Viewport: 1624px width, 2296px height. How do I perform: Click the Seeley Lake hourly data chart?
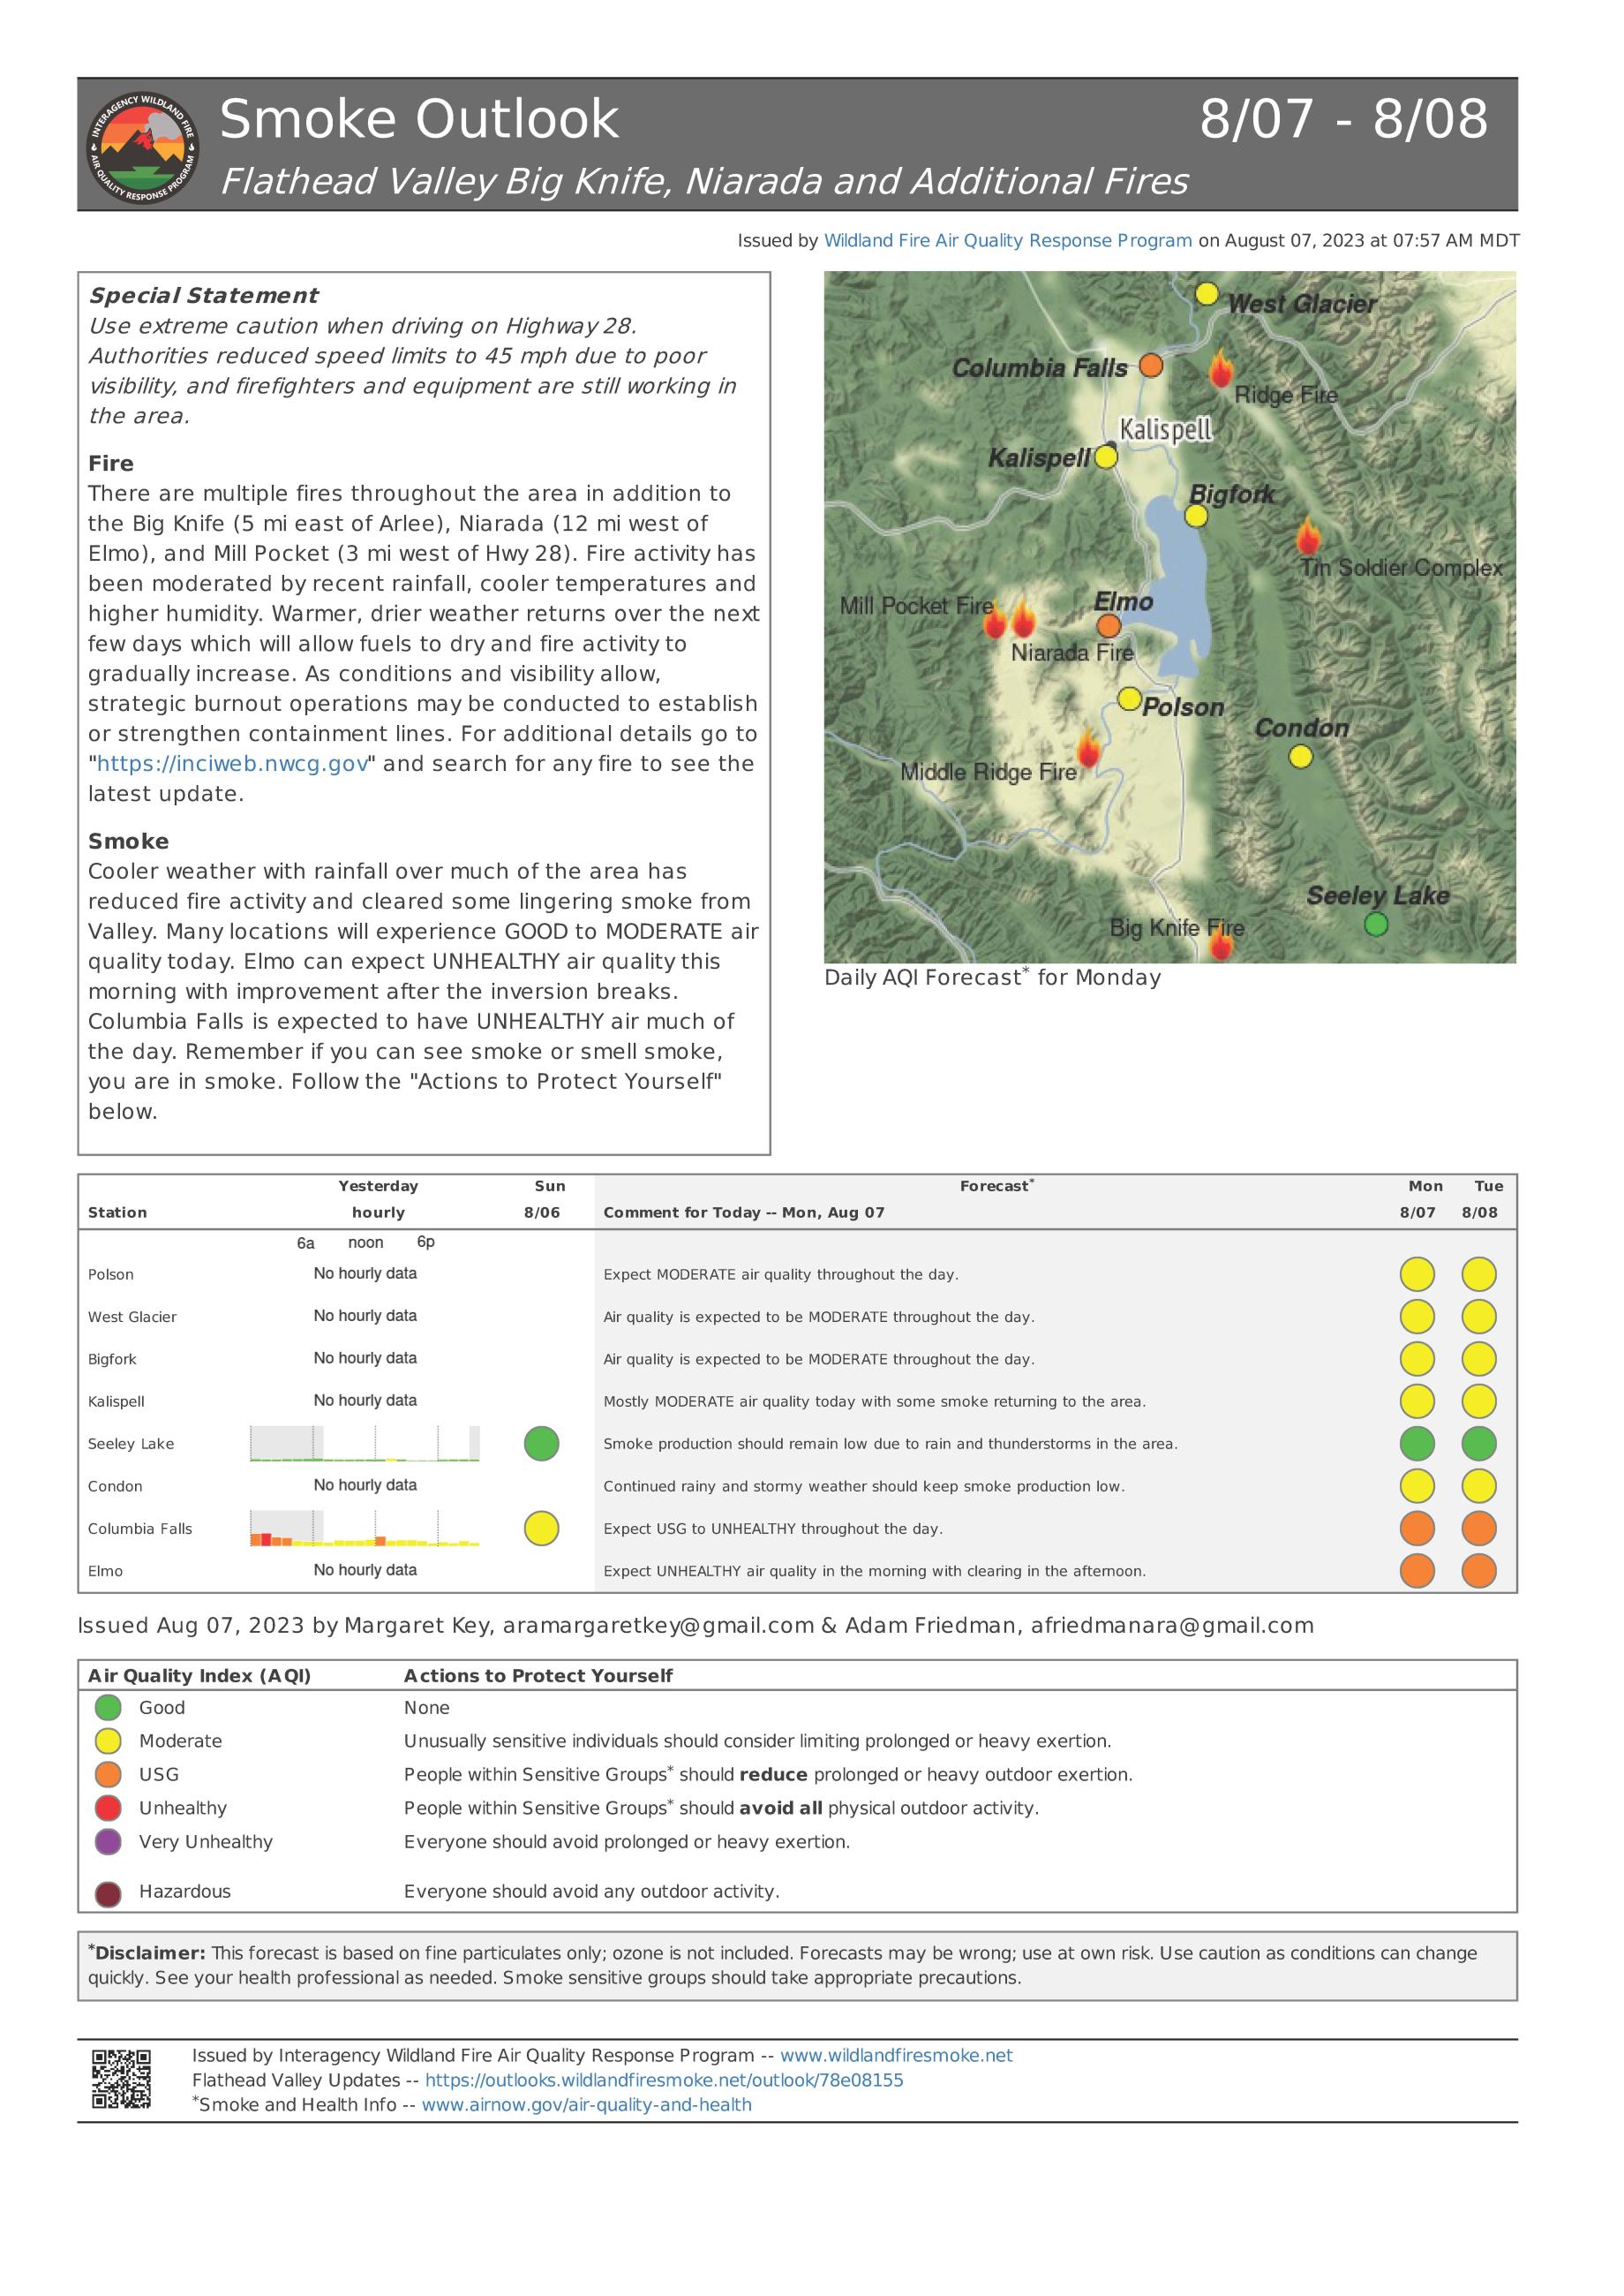[365, 1444]
